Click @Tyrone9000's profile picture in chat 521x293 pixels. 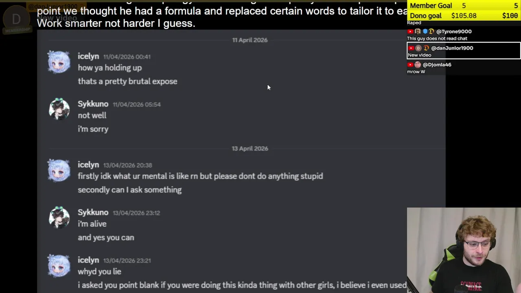(x=418, y=31)
